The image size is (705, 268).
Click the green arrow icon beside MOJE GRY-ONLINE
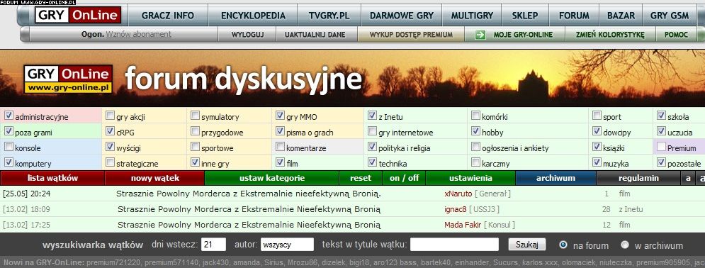pyautogui.click(x=480, y=35)
